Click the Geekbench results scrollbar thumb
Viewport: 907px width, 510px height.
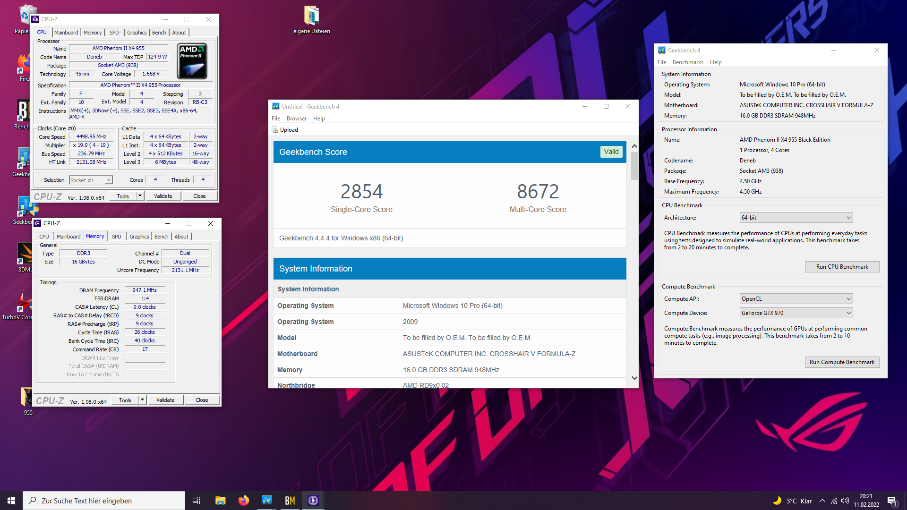coord(634,166)
